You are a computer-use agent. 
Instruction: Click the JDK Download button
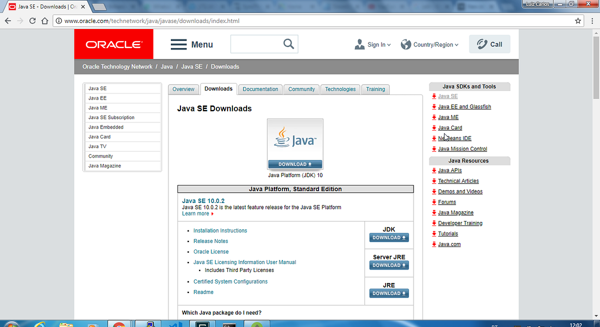point(389,237)
